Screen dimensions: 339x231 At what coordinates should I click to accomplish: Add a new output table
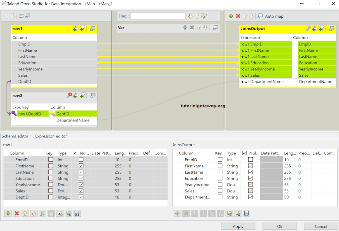230,16
